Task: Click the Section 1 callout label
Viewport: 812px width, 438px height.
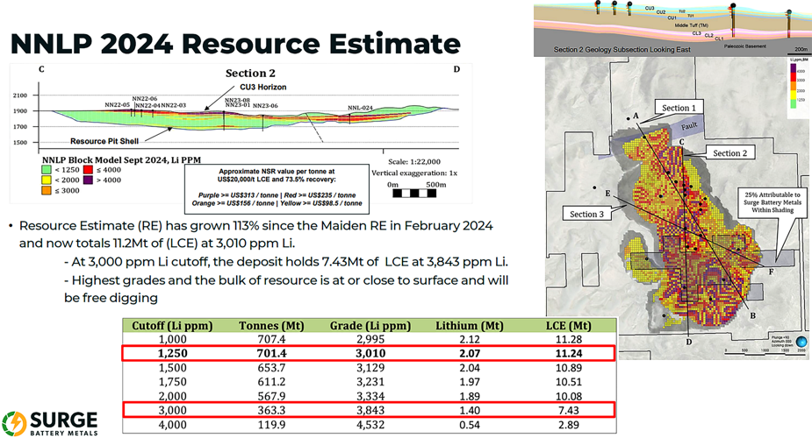Action: [679, 108]
